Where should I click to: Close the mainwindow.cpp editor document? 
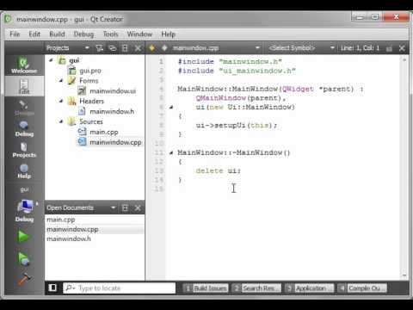(x=402, y=48)
